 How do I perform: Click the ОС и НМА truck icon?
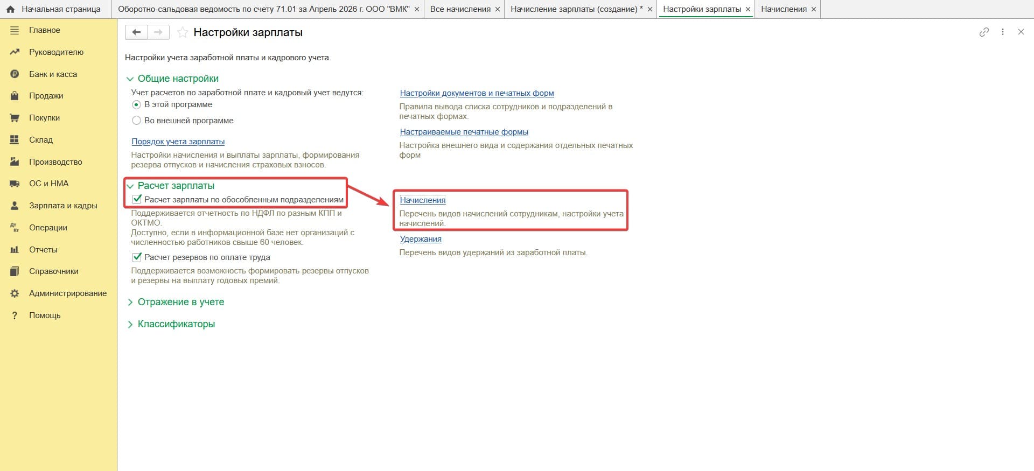tap(15, 184)
